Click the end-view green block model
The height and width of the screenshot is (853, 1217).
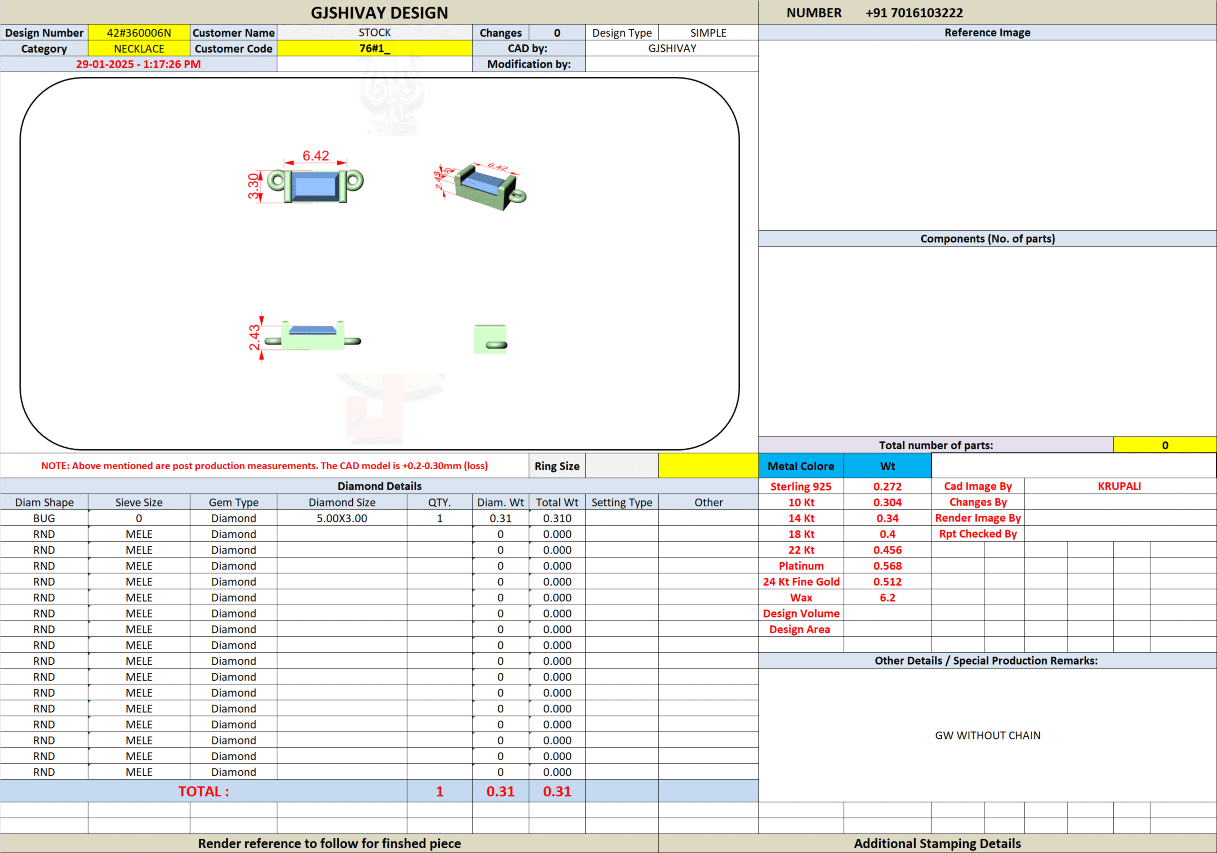click(x=490, y=339)
